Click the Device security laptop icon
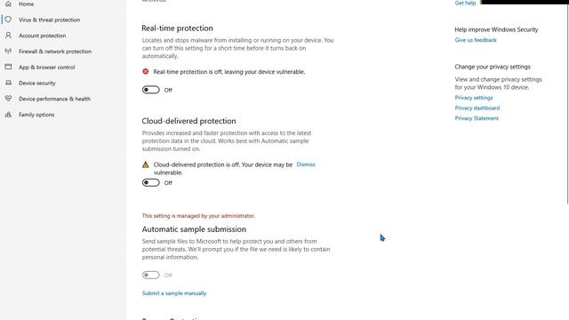Image resolution: width=569 pixels, height=320 pixels. 8,83
